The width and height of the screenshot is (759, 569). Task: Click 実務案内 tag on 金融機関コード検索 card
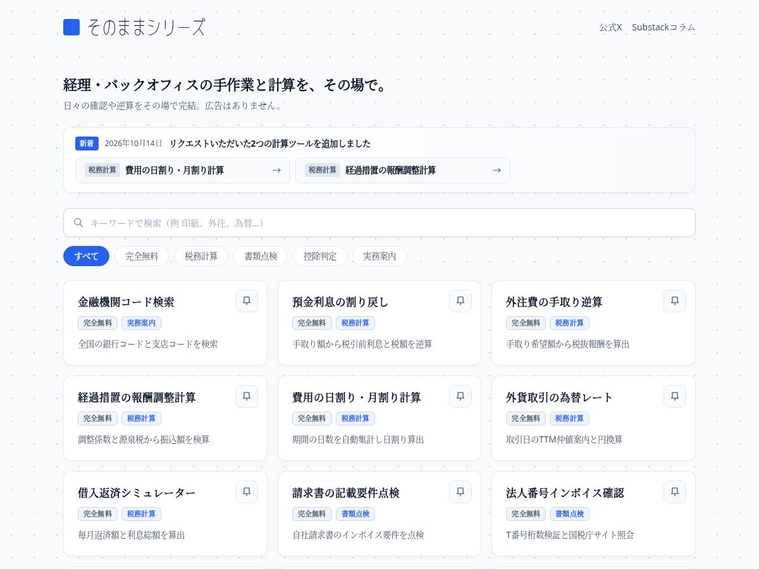coord(141,323)
